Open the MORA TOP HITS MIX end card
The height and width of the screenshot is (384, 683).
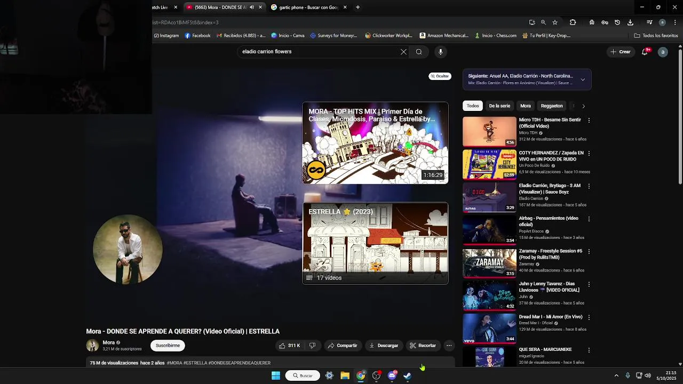pos(375,143)
